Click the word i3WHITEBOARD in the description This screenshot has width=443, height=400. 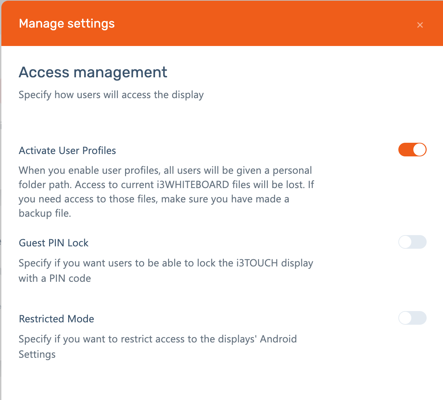[x=193, y=185]
